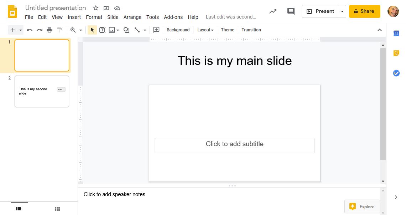Switch to the Transition panel
Viewport: 406px width, 215px height.
pyautogui.click(x=251, y=30)
